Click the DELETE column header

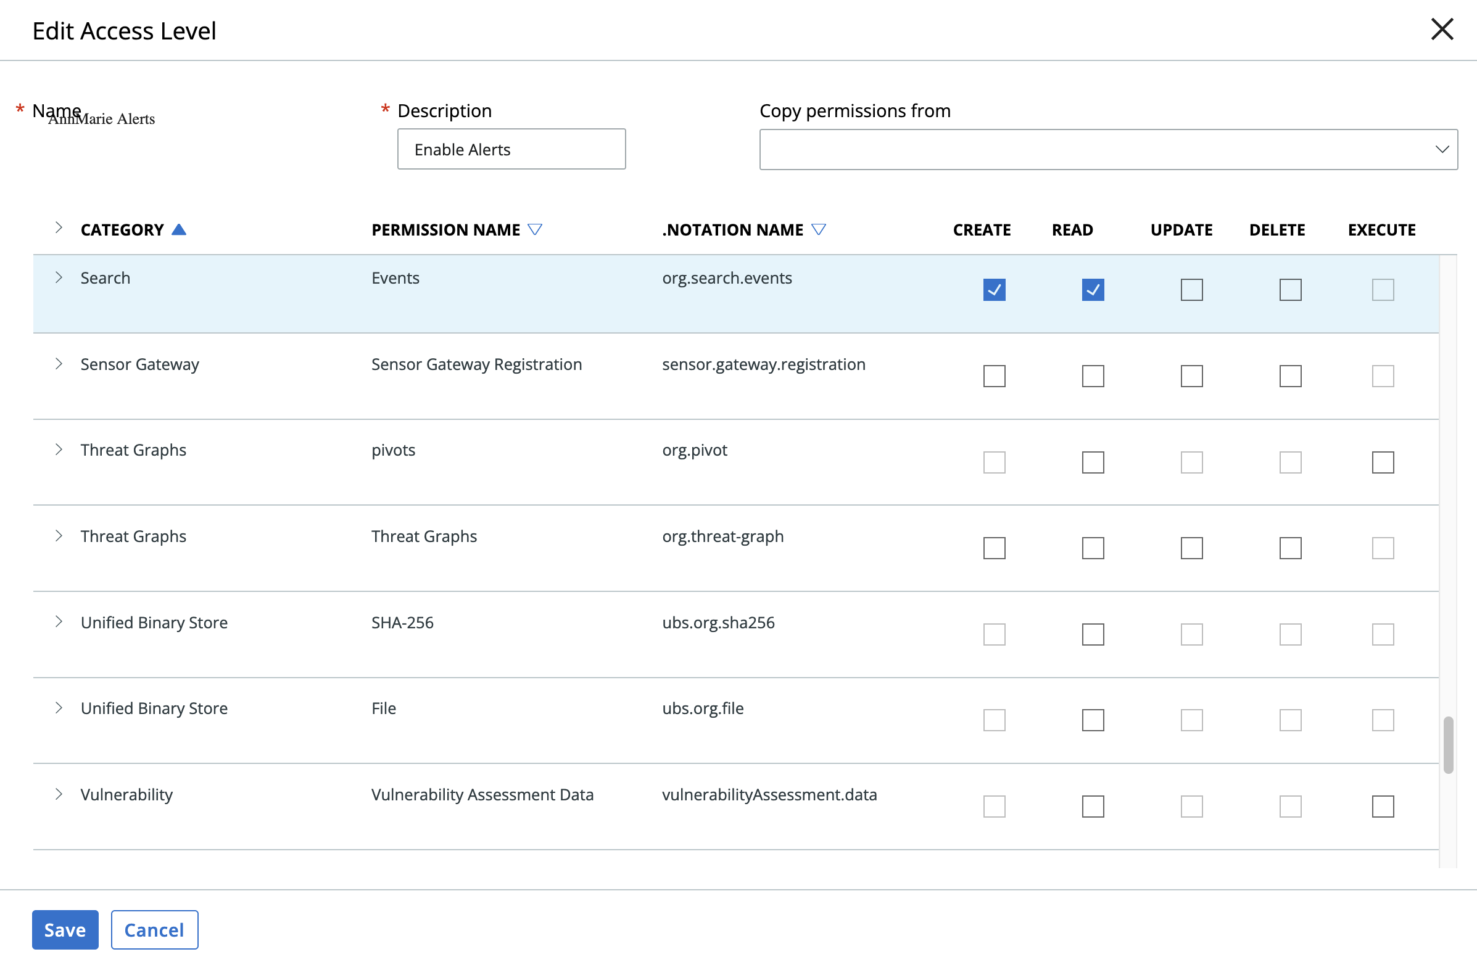[1276, 229]
